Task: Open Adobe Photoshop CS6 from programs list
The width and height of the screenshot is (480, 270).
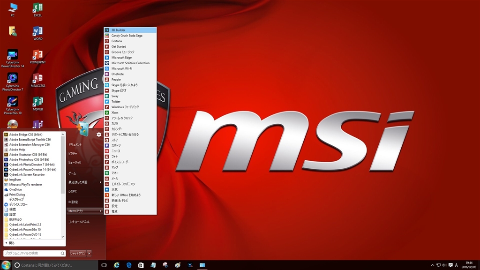Action: (x=28, y=159)
